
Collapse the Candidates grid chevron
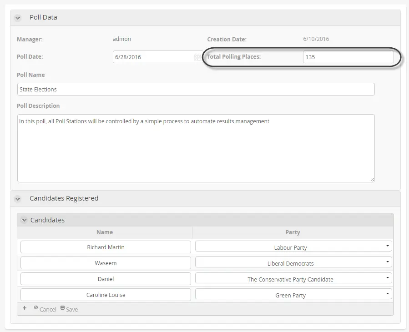click(x=24, y=220)
